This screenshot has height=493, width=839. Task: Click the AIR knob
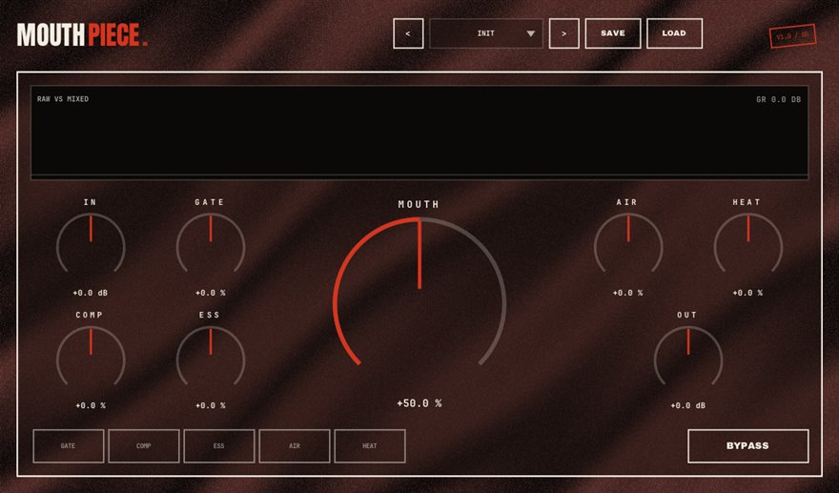click(x=628, y=245)
